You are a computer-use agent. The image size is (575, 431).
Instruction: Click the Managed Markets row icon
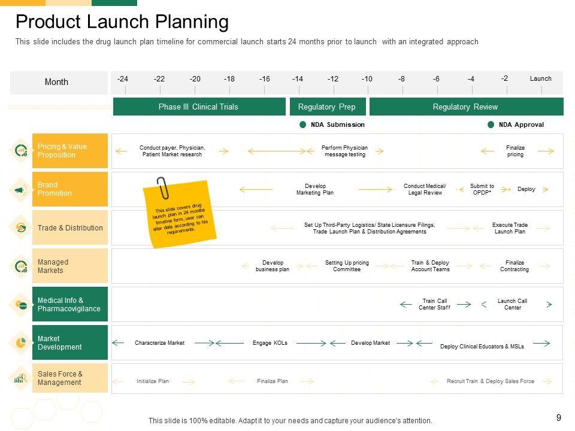pyautogui.click(x=21, y=266)
